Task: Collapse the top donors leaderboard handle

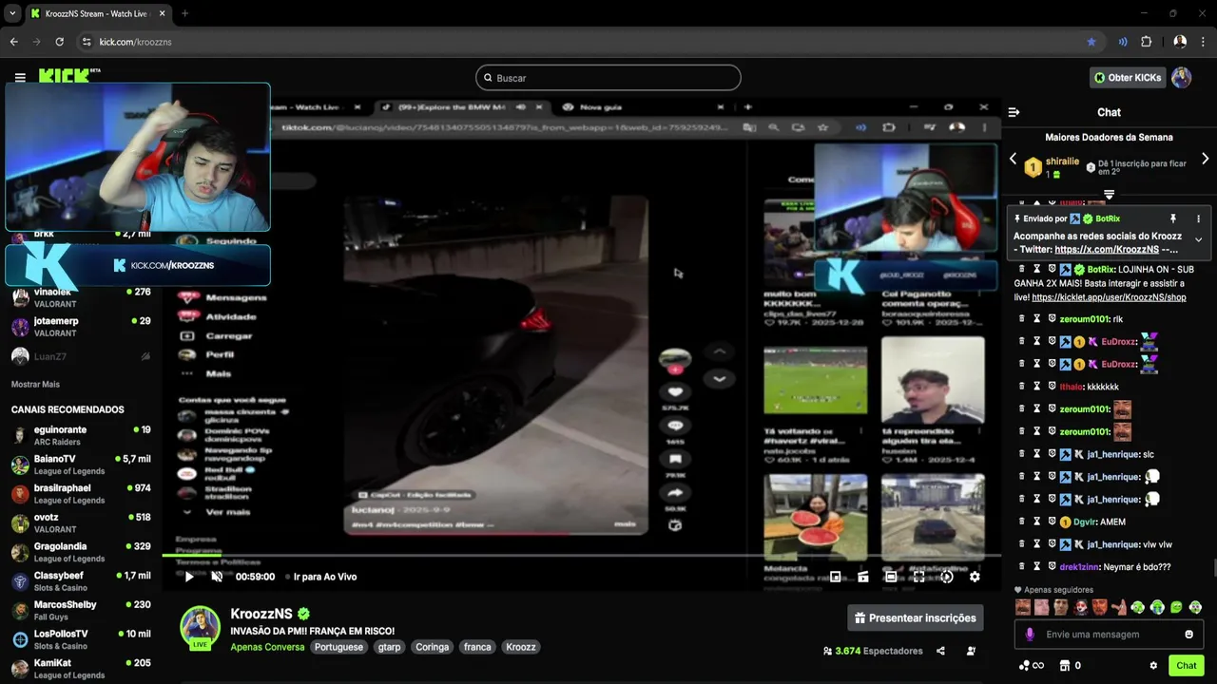Action: 1109,194
